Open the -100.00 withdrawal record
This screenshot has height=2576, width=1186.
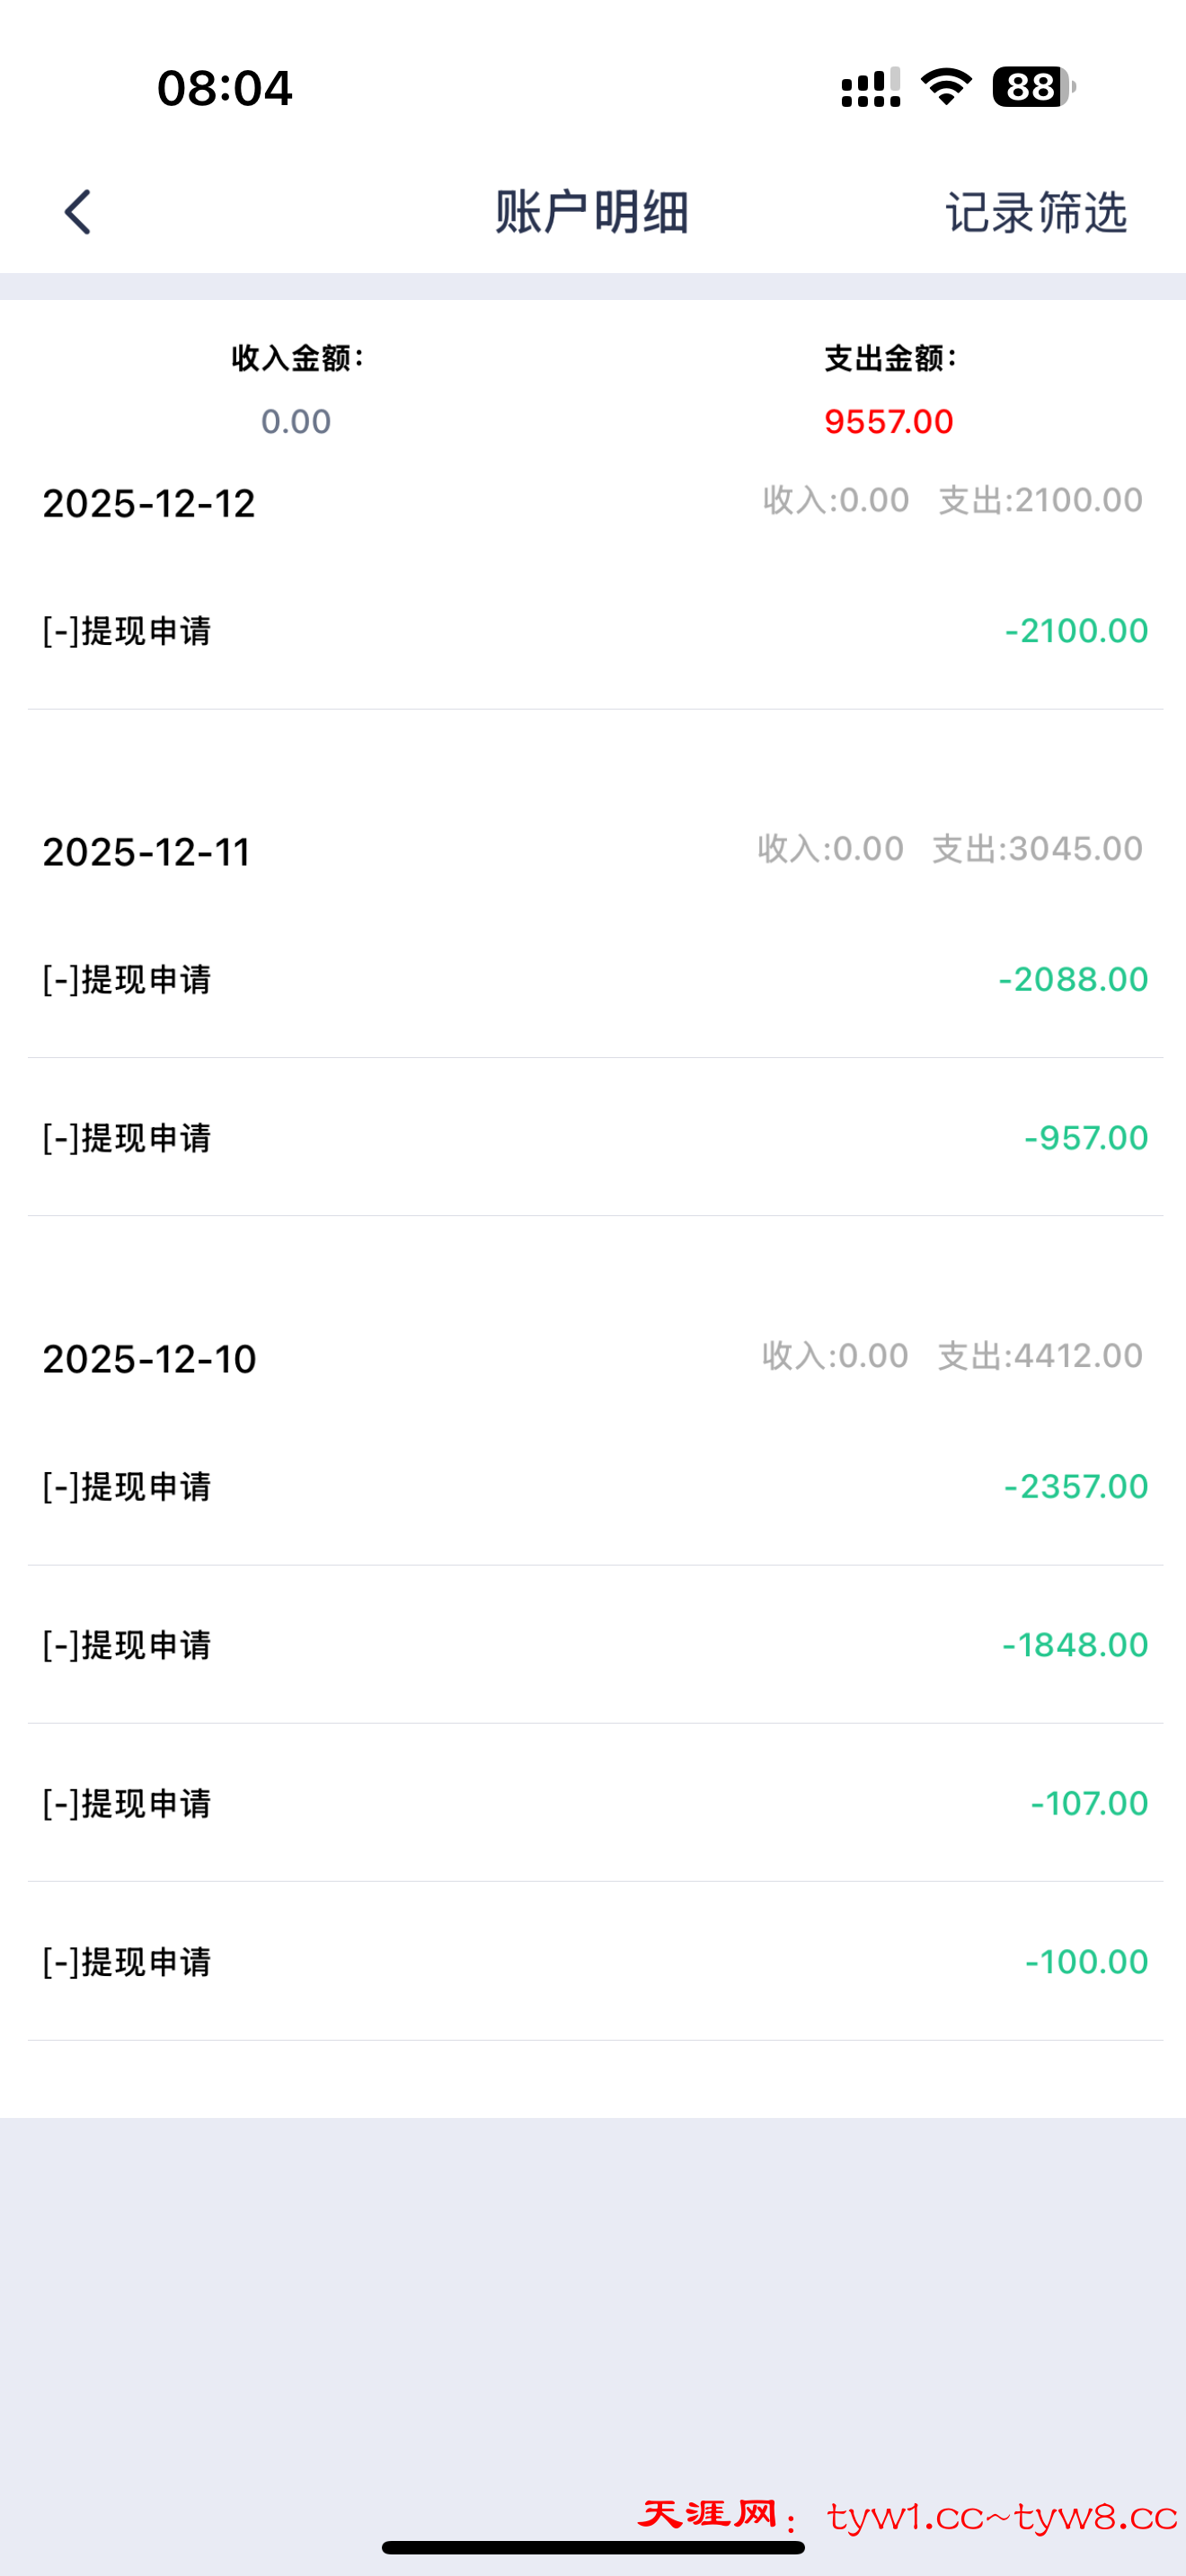click(594, 1962)
